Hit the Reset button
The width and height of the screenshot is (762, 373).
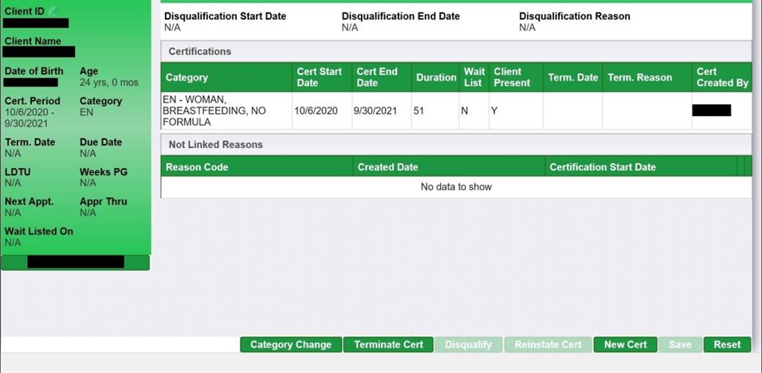pos(727,344)
